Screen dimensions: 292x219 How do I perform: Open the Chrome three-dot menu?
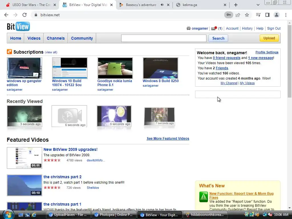[286, 15]
